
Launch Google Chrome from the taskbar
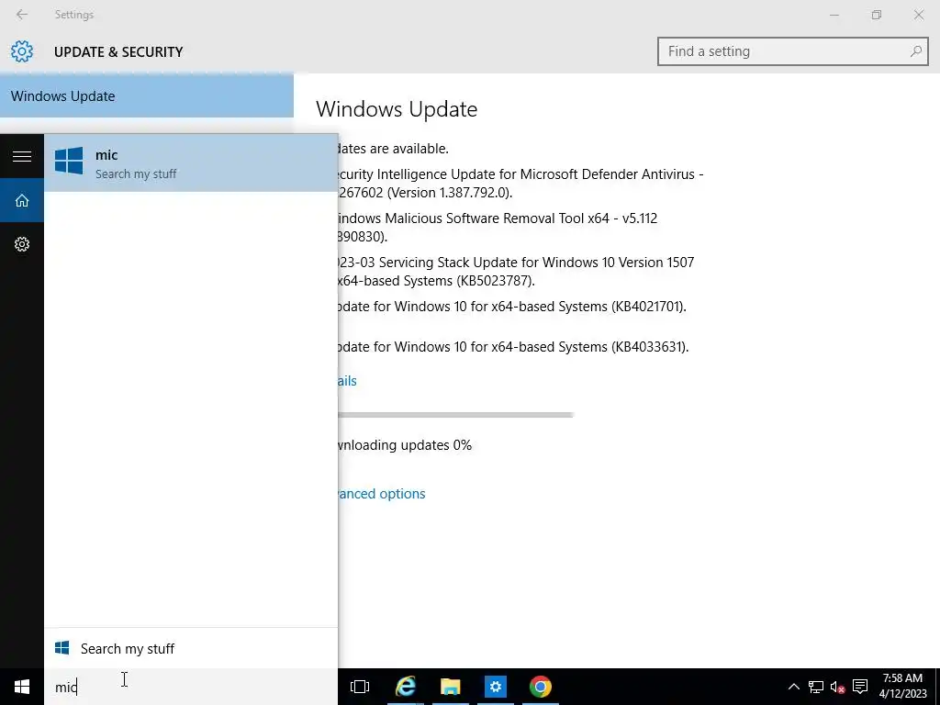540,687
